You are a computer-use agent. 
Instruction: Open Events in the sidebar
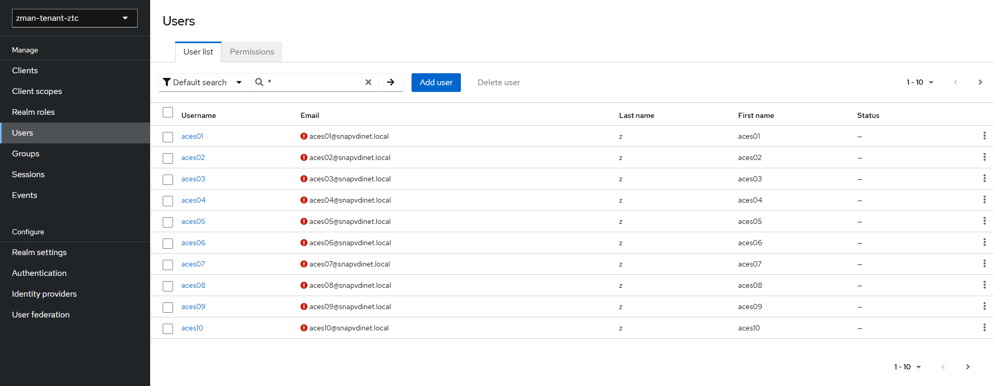click(x=75, y=195)
